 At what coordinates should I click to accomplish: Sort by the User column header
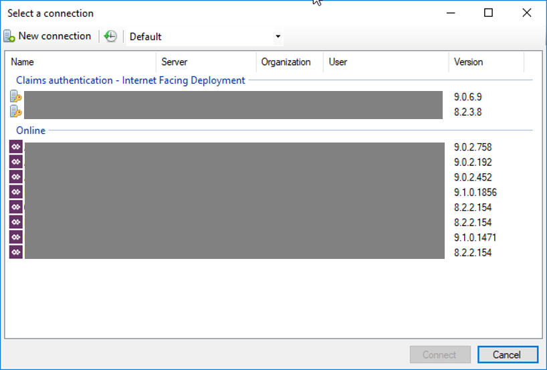385,62
